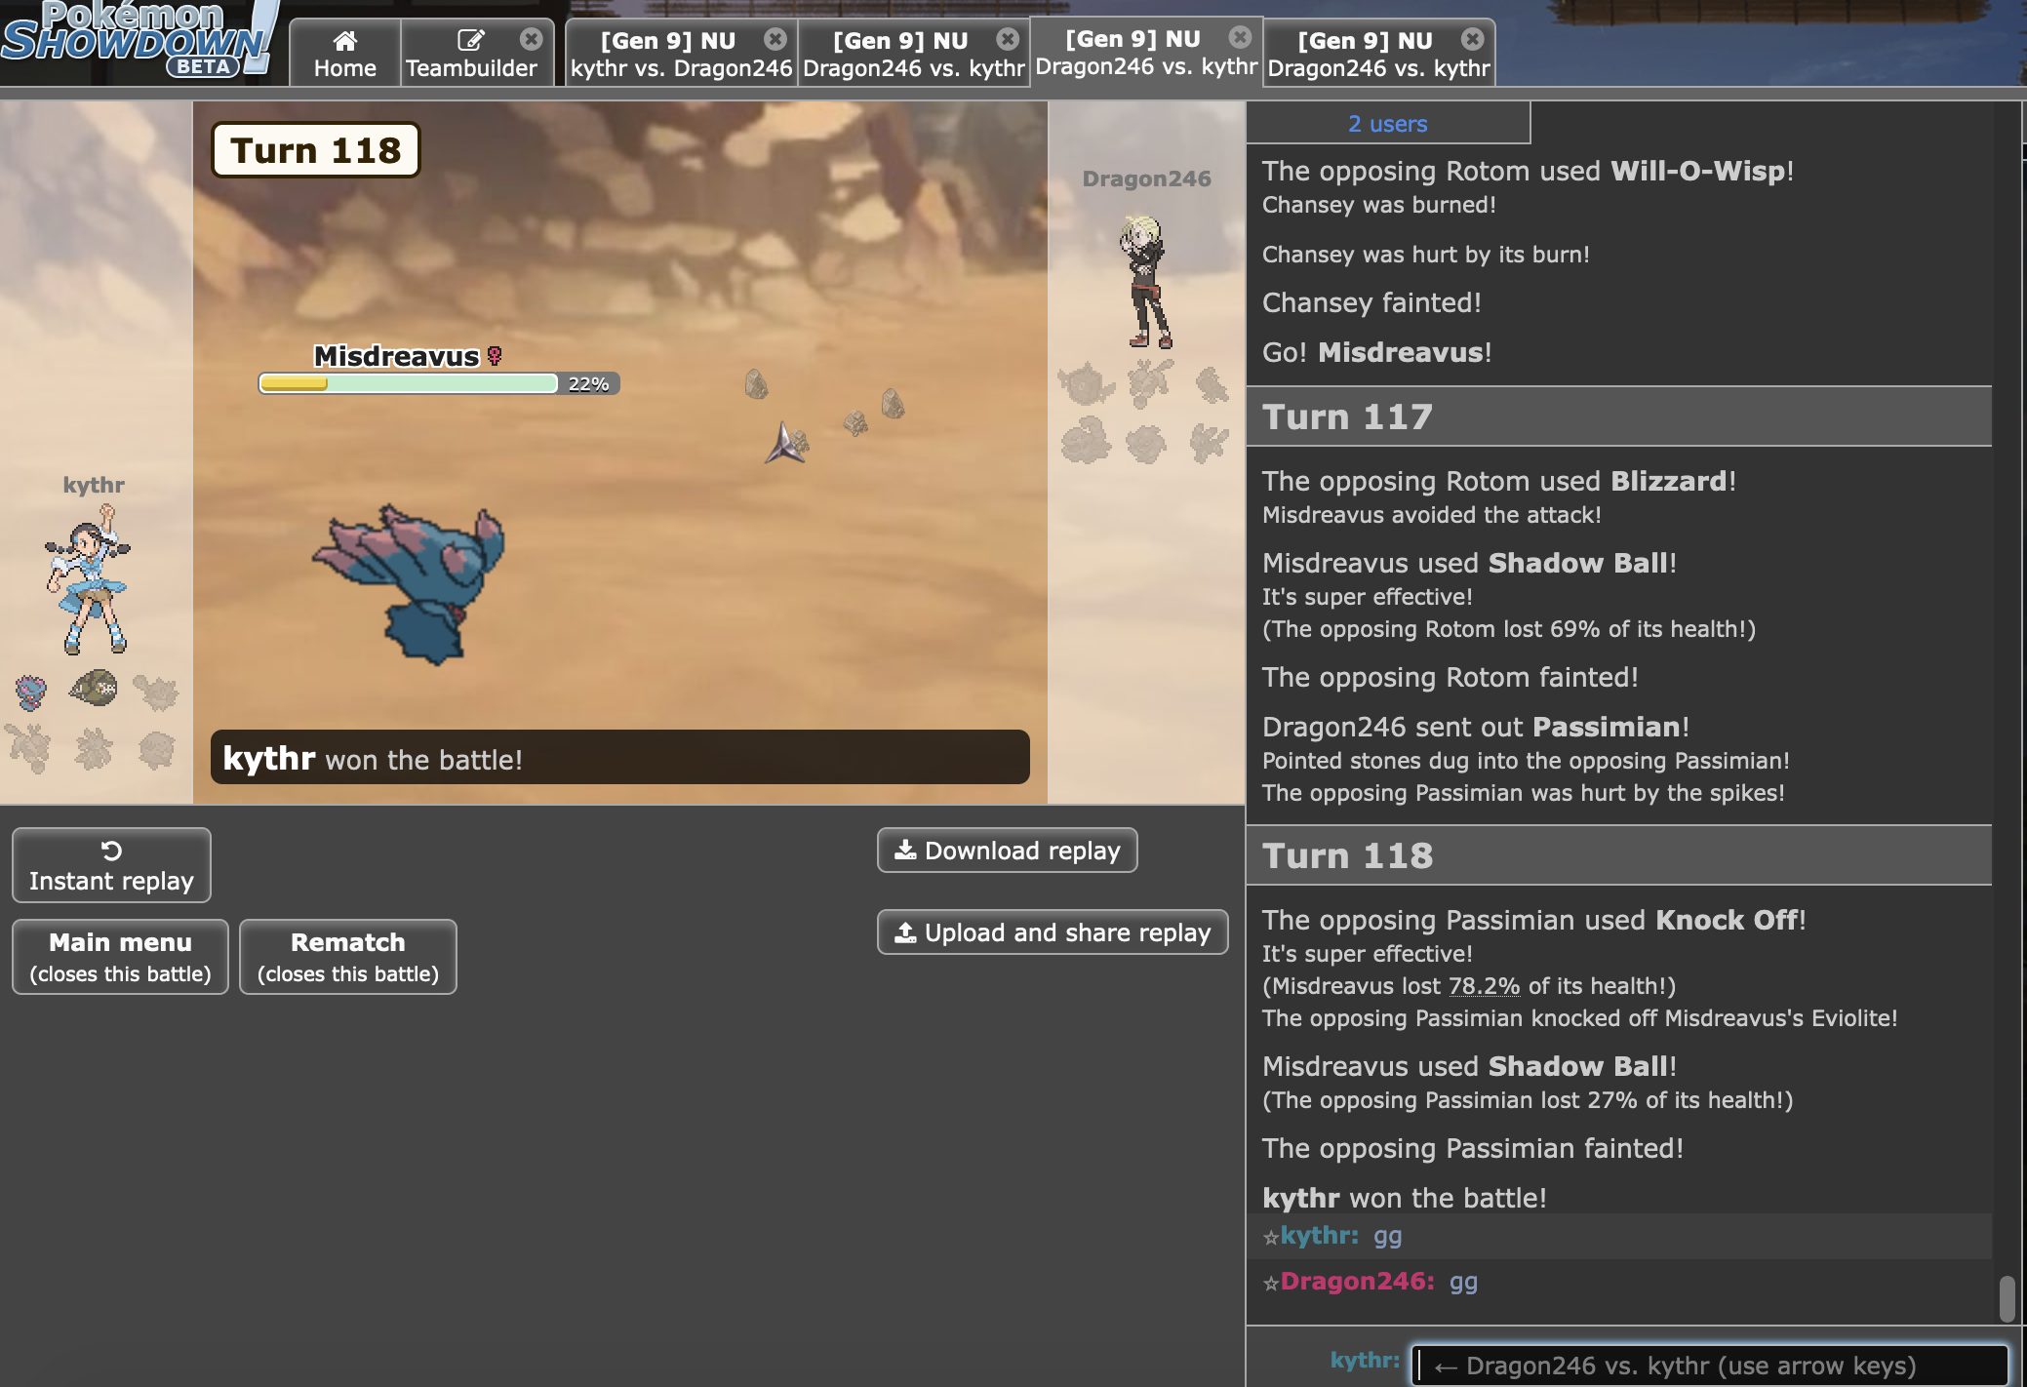
Task: Click 'Chansey fainted!' log line
Action: click(x=1371, y=302)
